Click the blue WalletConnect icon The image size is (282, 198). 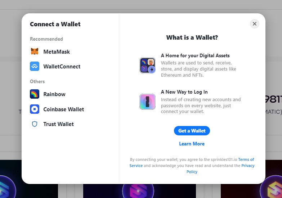(35, 66)
